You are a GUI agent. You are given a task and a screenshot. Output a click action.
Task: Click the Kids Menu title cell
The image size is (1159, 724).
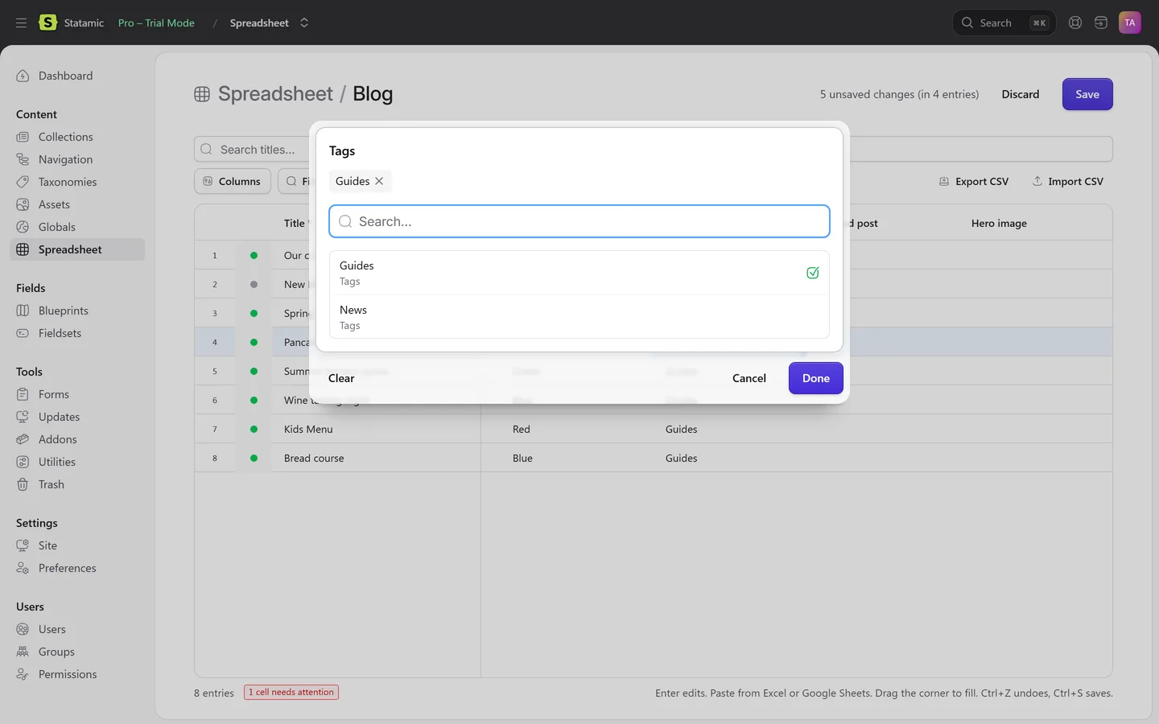click(x=376, y=429)
